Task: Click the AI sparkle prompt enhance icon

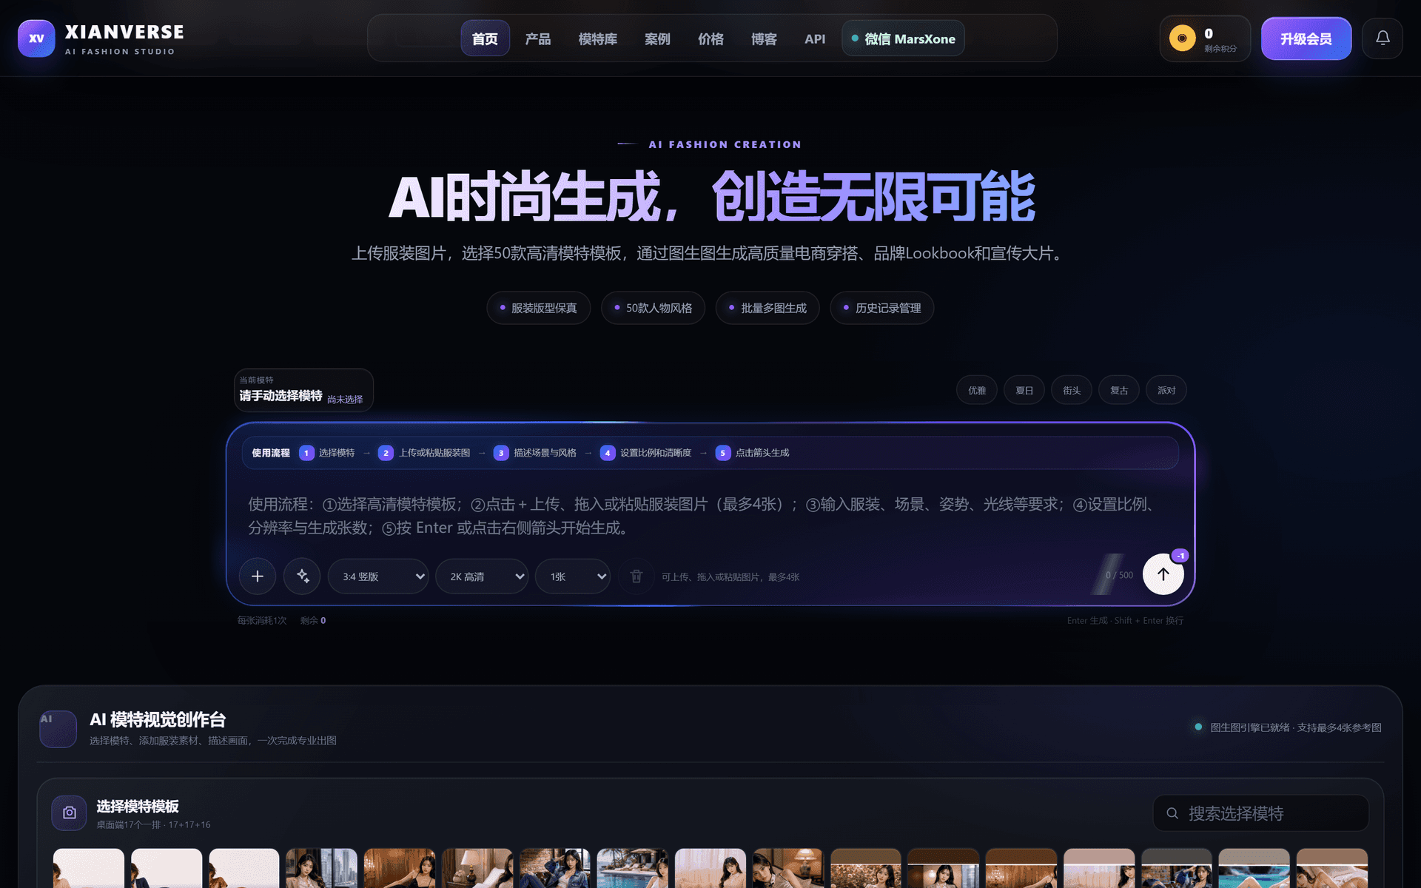Action: 302,576
